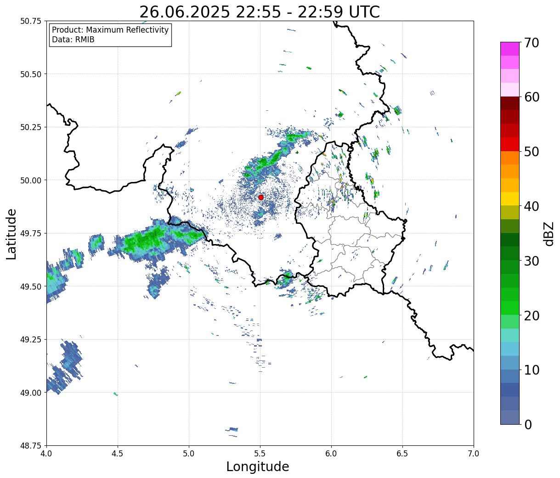Click colorbar tick label 20

click(532, 316)
